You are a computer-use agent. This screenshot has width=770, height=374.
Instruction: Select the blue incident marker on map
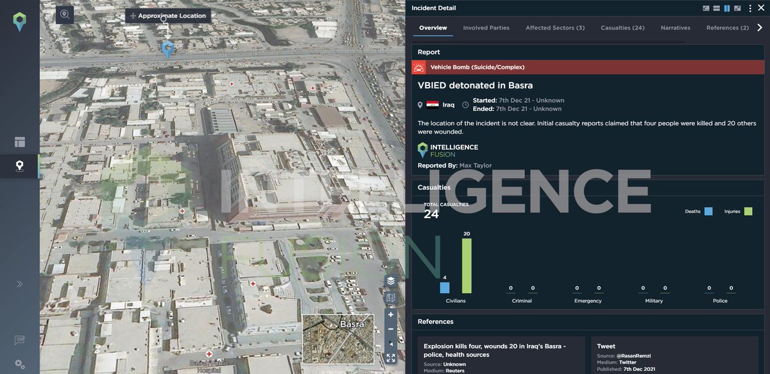coord(167,49)
